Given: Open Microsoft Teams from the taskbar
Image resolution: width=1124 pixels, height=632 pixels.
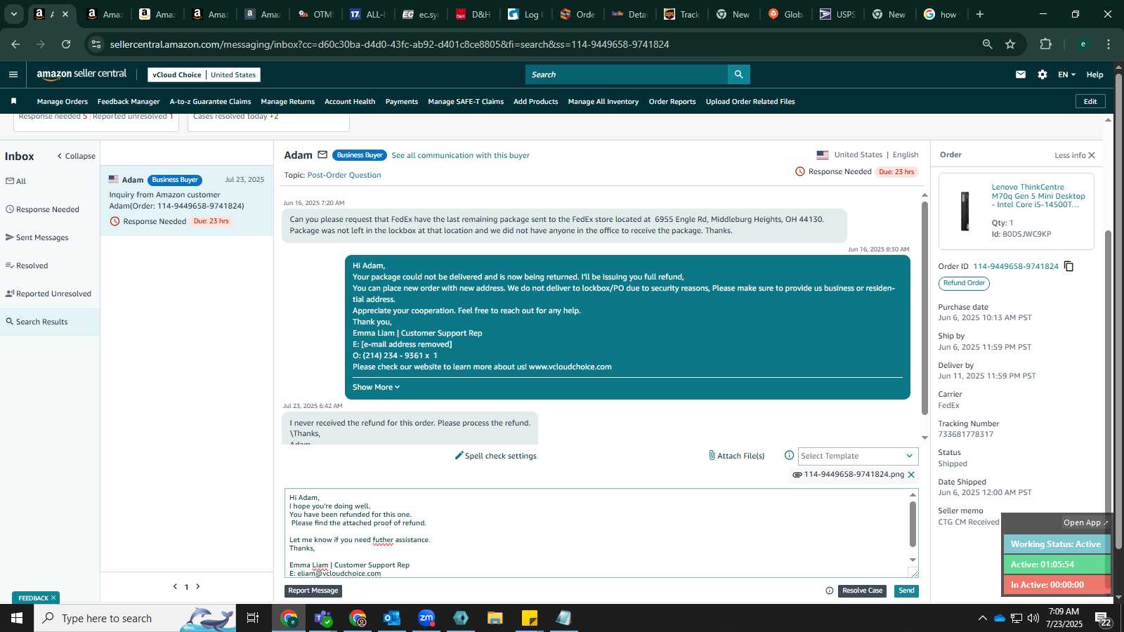Looking at the screenshot, I should click(x=323, y=618).
